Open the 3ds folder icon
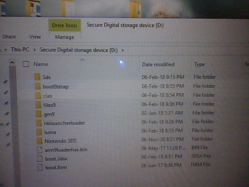Viewport: 249px width, 187px height. [37, 77]
